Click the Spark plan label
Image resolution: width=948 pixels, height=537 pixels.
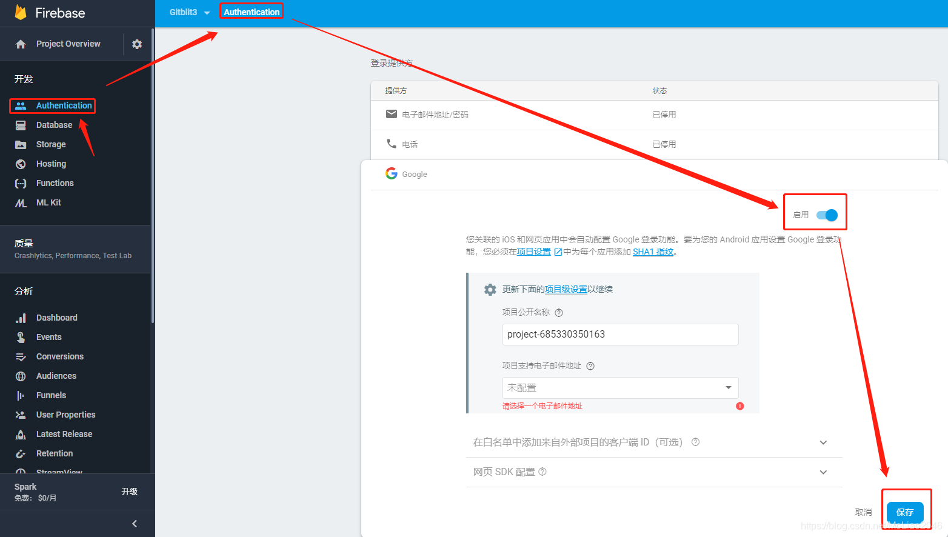click(x=25, y=487)
